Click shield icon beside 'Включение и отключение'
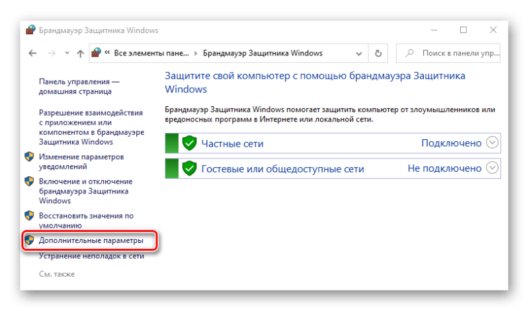This screenshot has width=529, height=311. (29, 182)
